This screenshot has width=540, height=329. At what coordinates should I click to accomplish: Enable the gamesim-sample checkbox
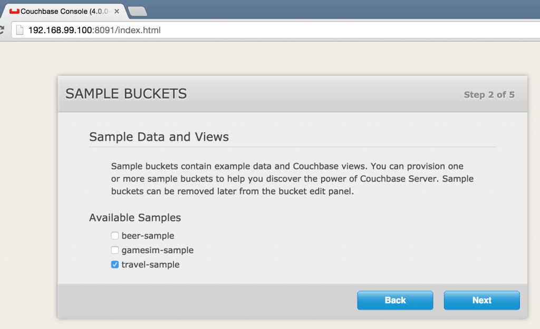tap(114, 250)
